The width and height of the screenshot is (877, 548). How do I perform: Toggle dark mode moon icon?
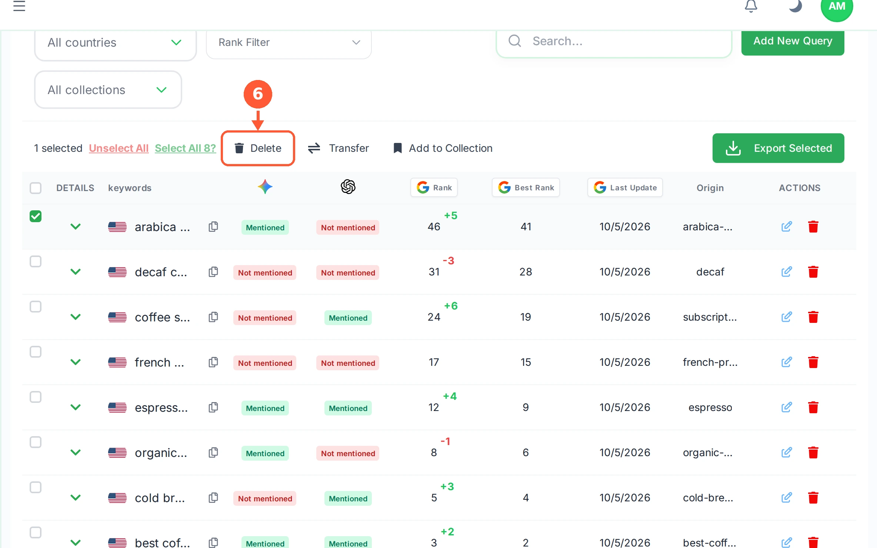[x=795, y=6]
